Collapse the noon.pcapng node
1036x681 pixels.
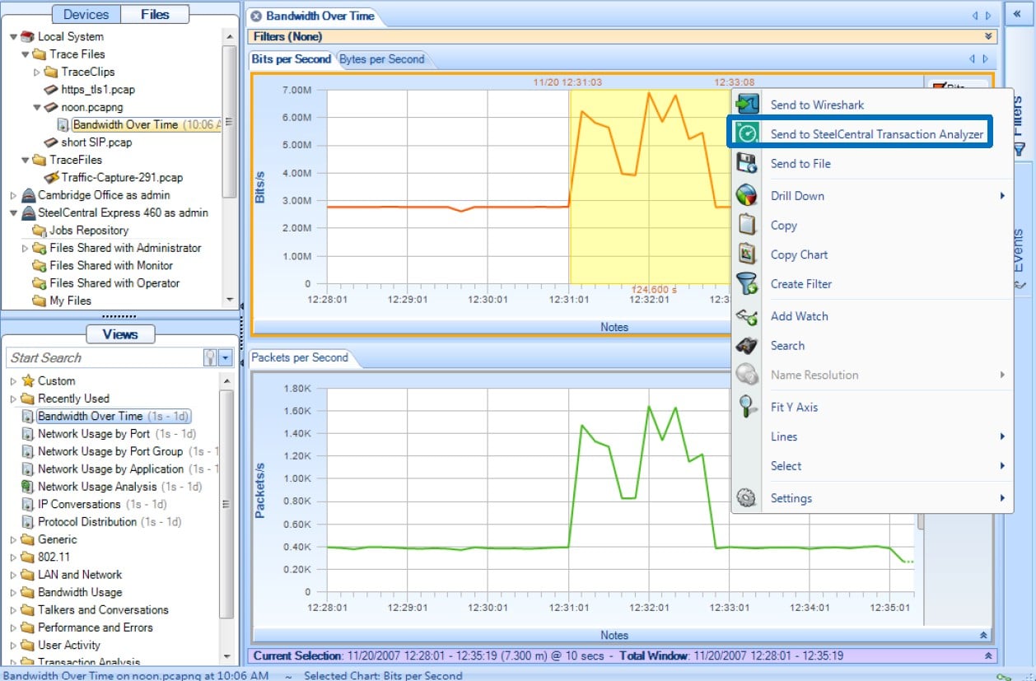tap(37, 107)
